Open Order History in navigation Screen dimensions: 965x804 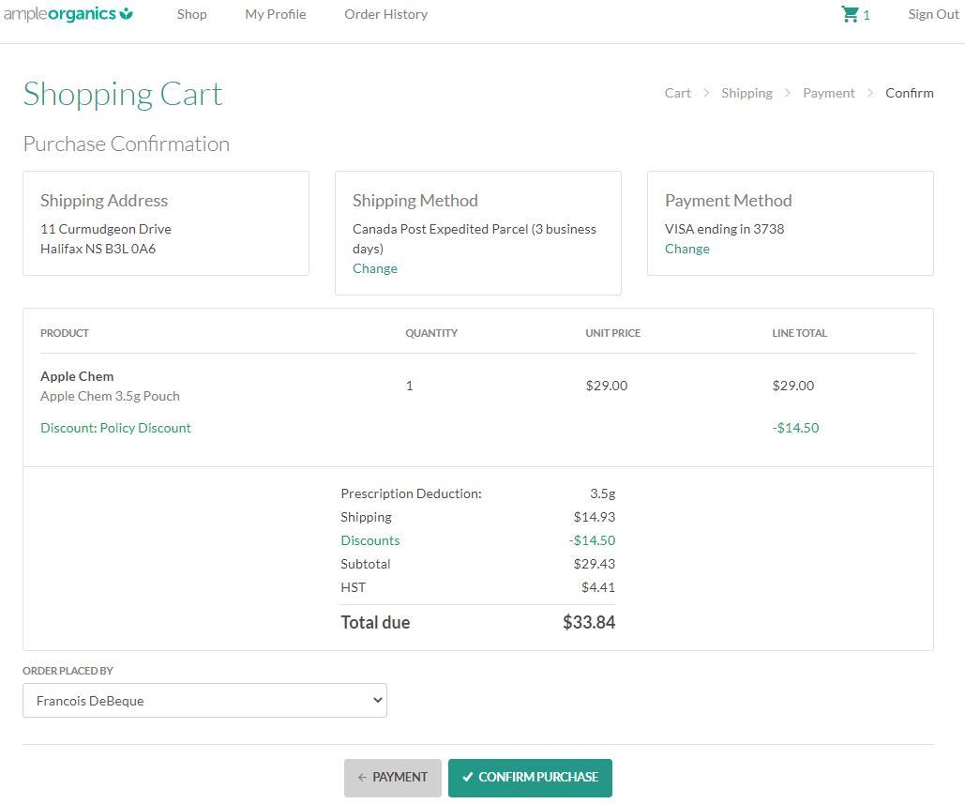[x=385, y=14]
